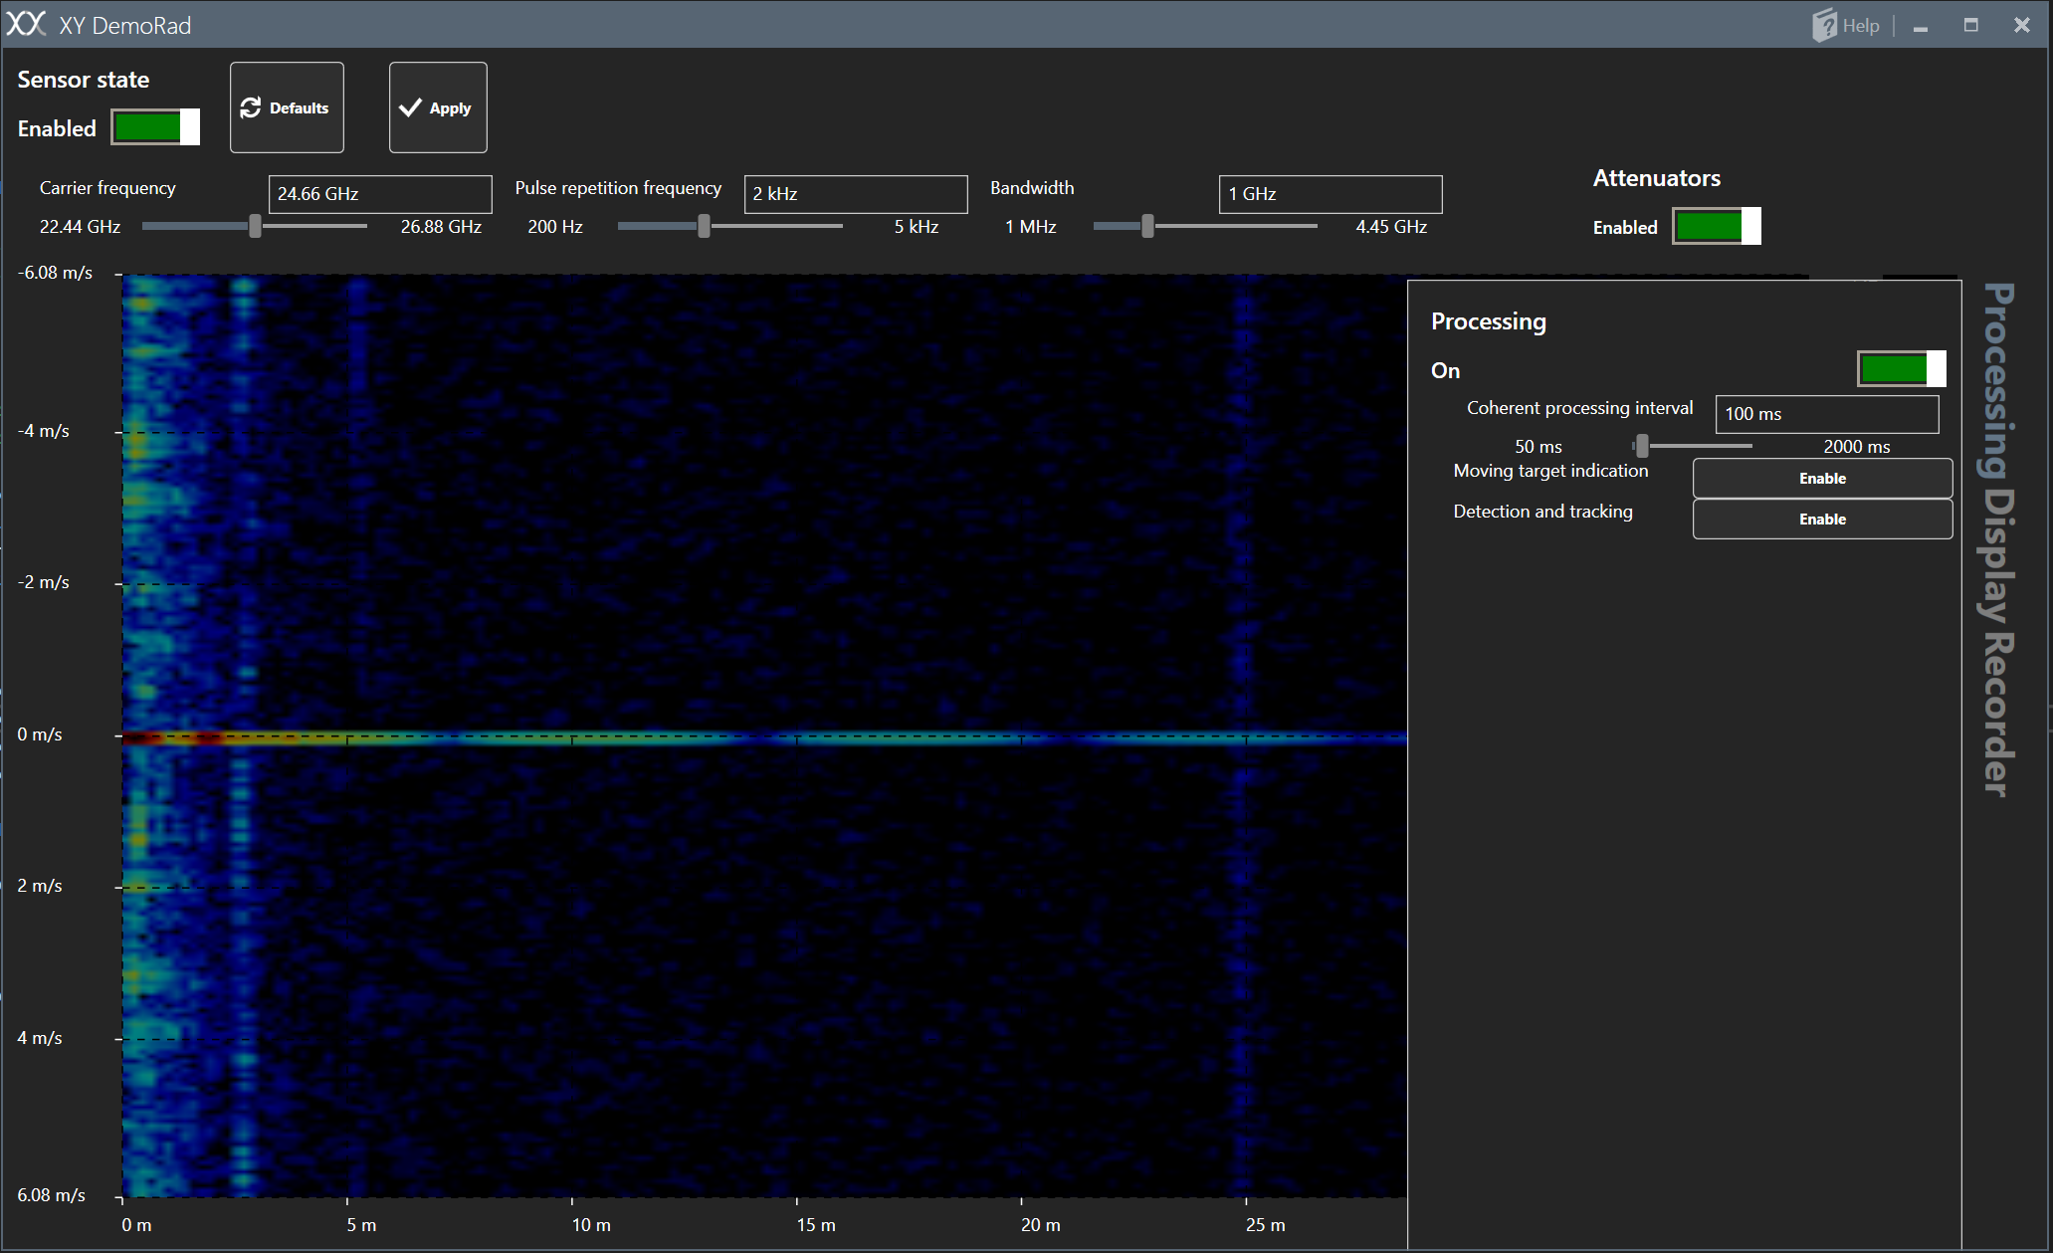Toggle the Attenuators Enabled switch

[1716, 226]
